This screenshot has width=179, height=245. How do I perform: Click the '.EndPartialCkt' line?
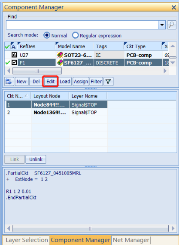click(x=21, y=197)
